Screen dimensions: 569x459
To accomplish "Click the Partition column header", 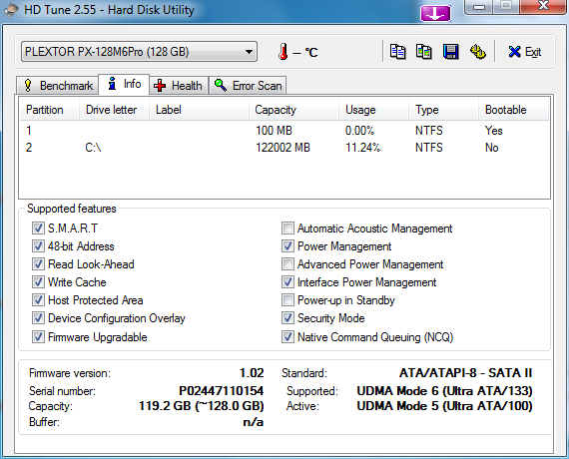I will pos(49,110).
